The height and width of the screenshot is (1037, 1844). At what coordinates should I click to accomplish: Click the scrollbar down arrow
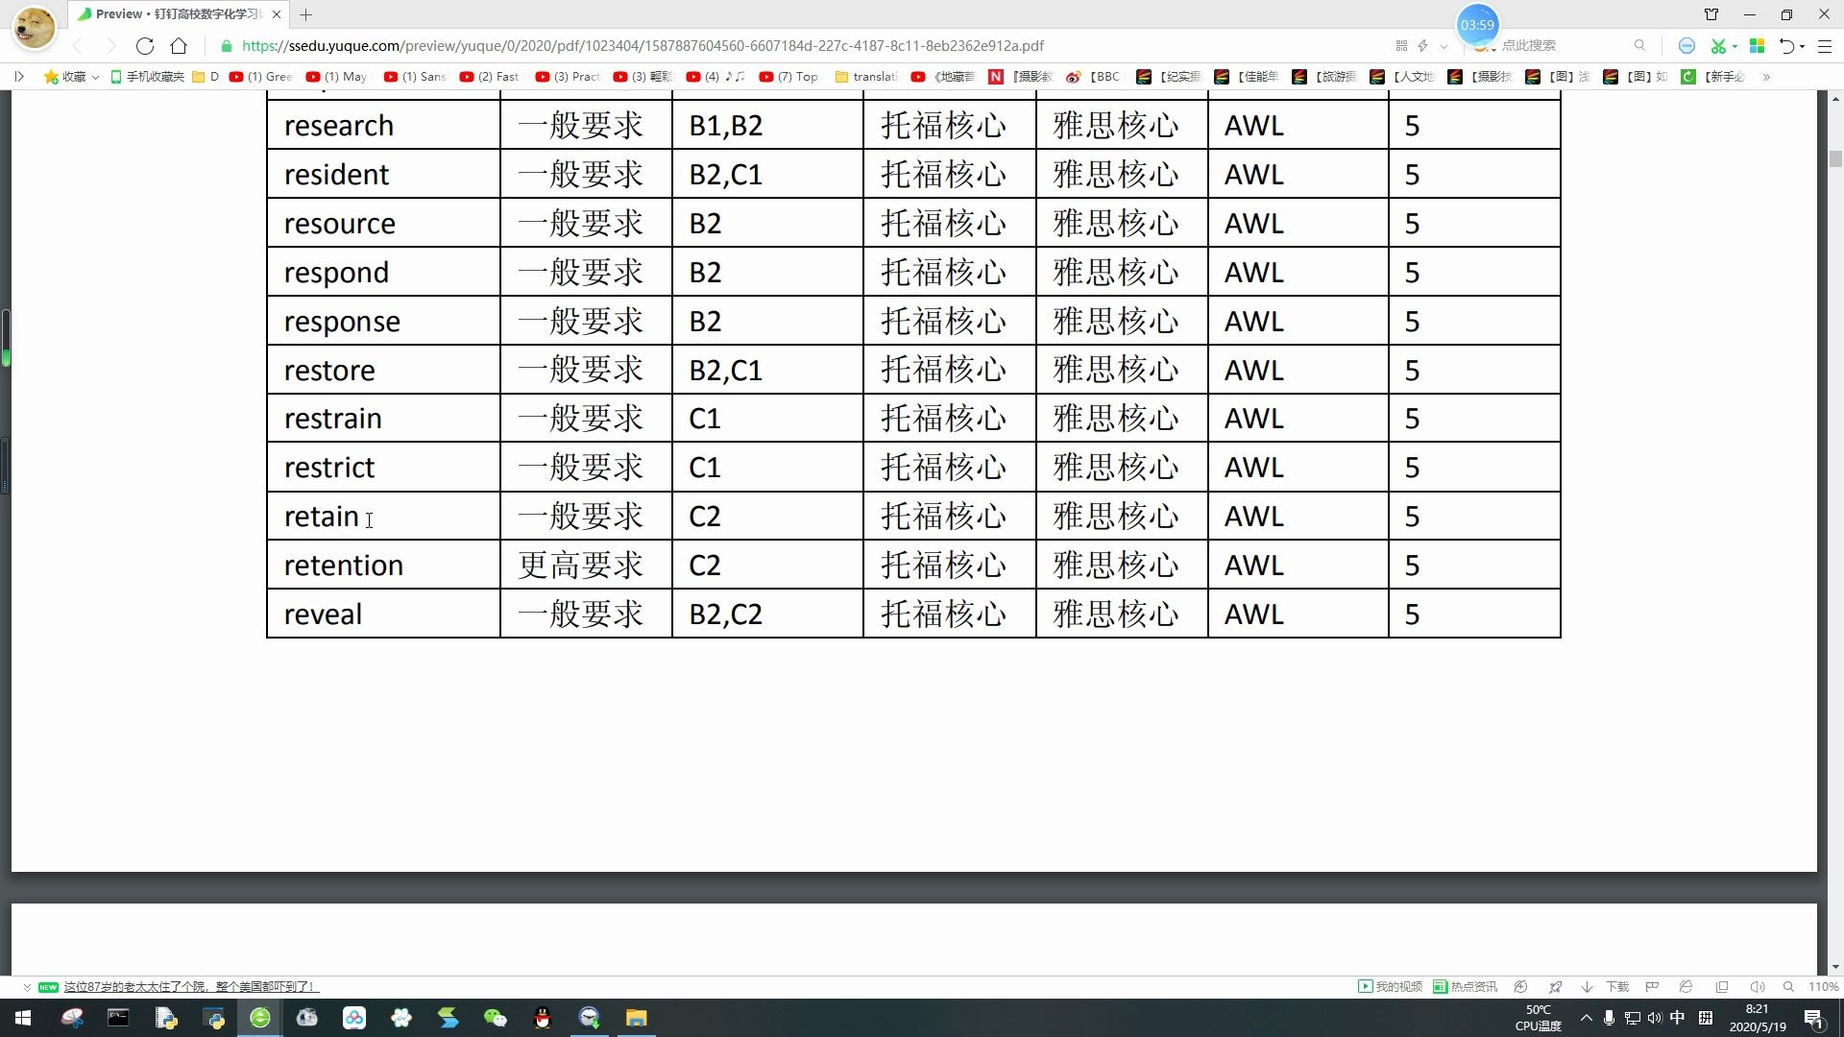[x=1835, y=967]
